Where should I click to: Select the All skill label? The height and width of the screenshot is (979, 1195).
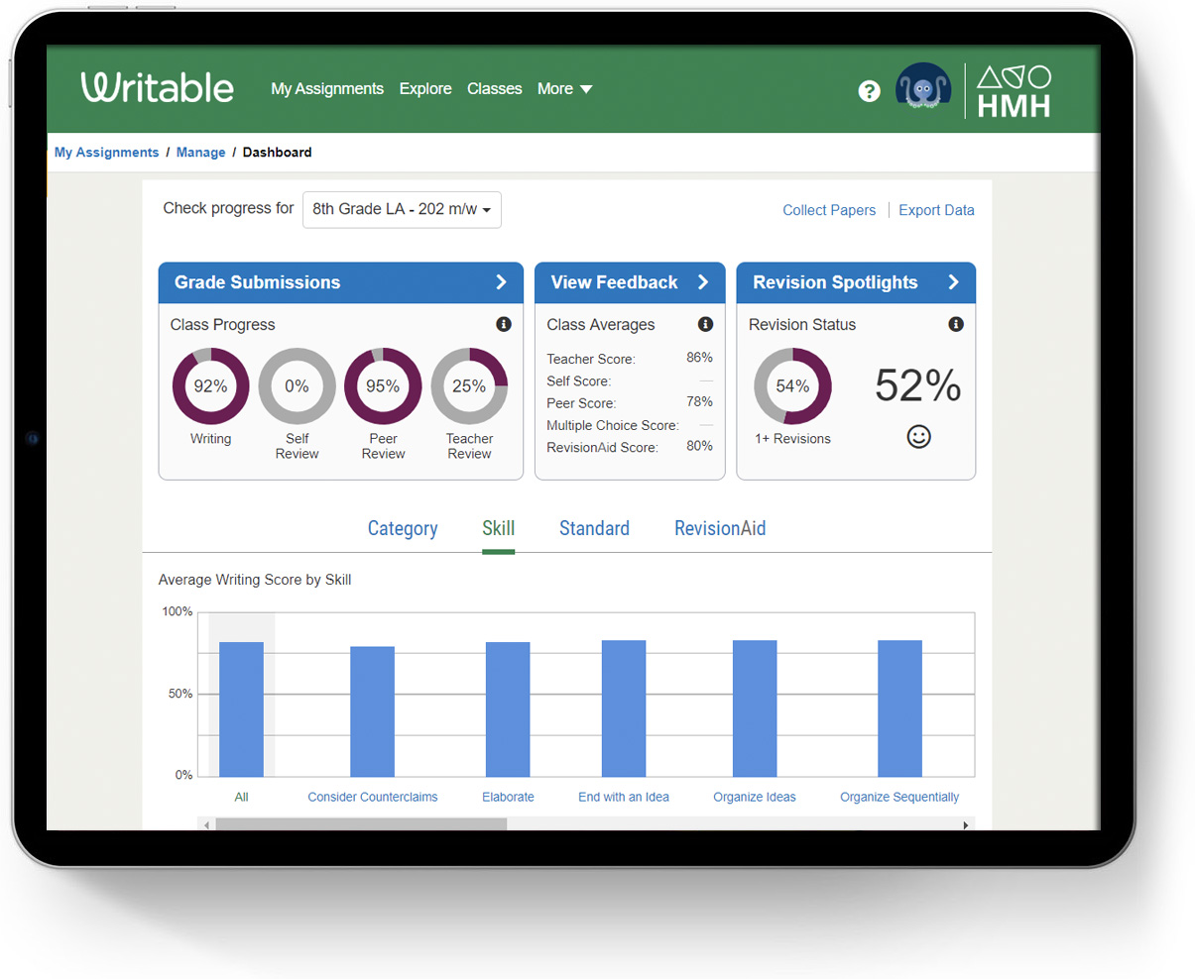tap(241, 797)
